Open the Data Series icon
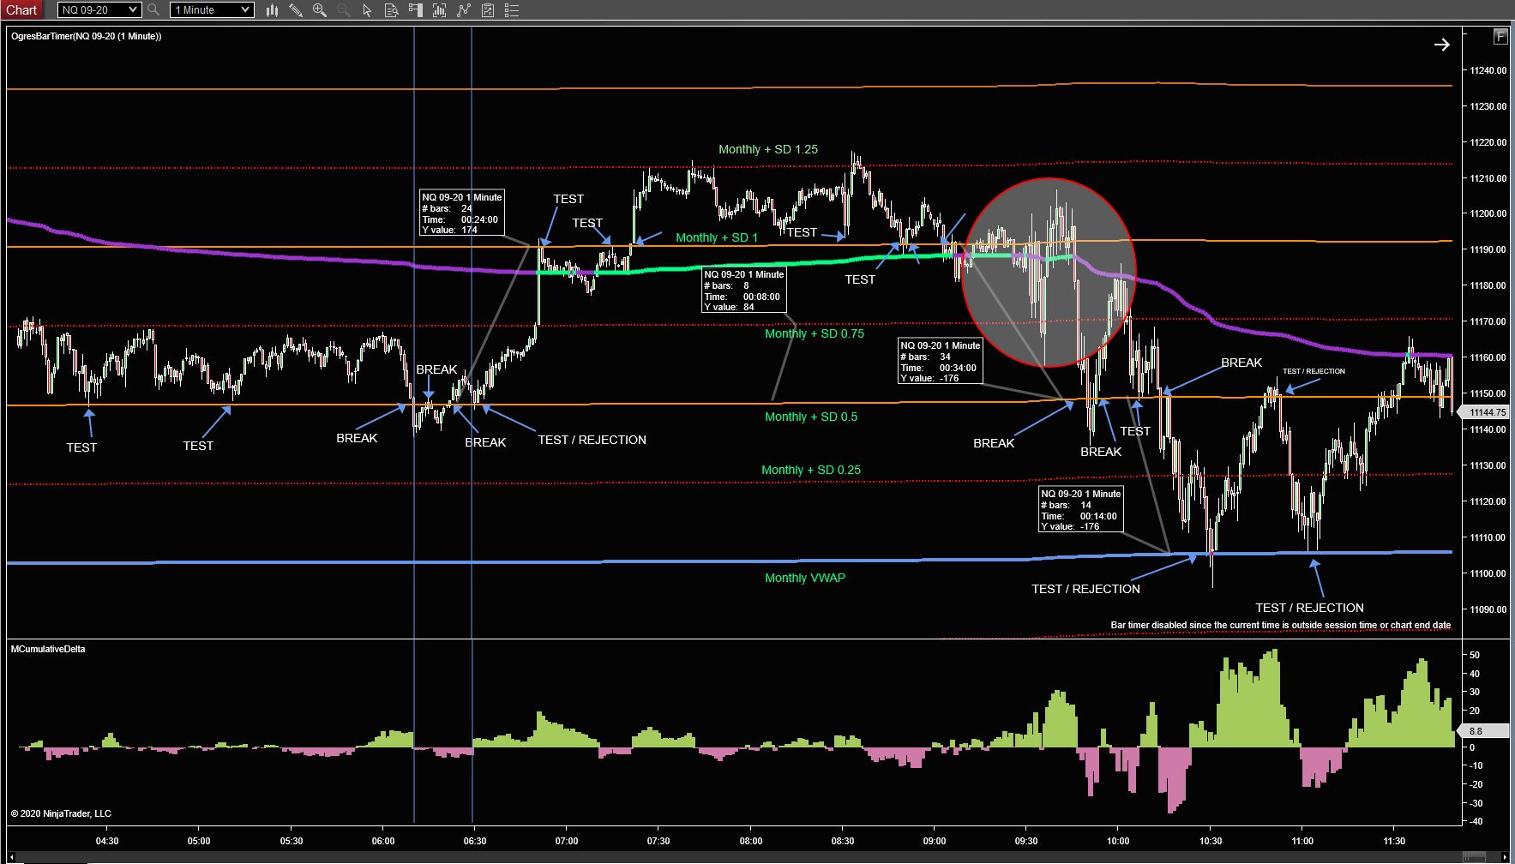1515x864 pixels. coord(440,10)
